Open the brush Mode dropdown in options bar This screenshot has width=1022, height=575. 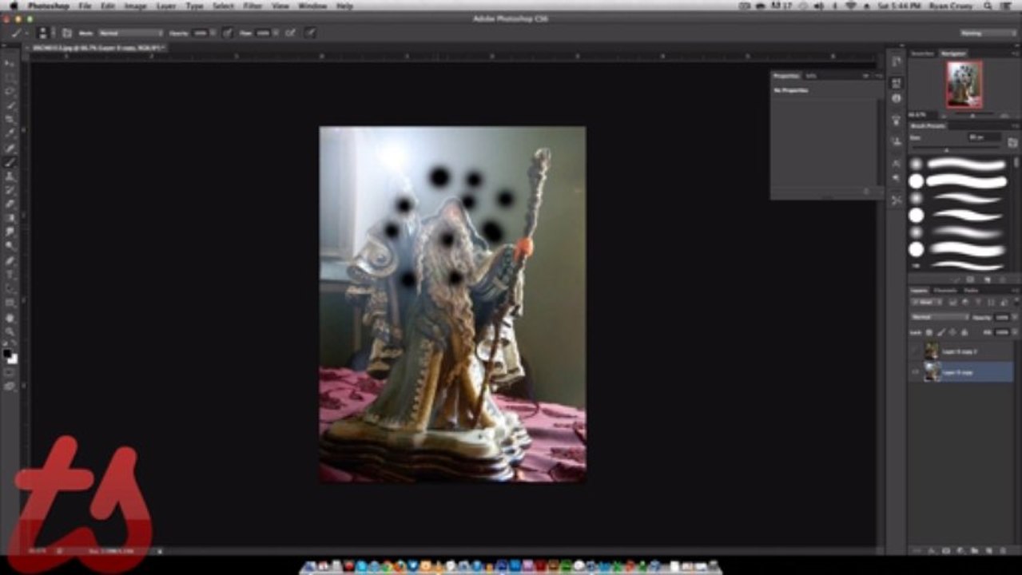[x=130, y=33]
